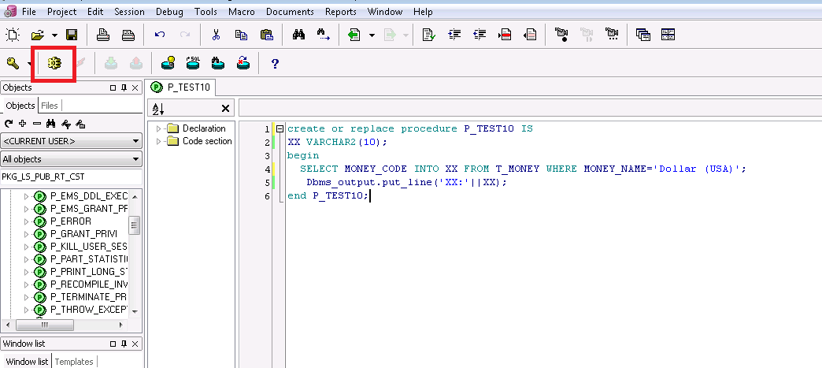Click the plus icon in Objects toolbar
The width and height of the screenshot is (822, 368).
click(23, 124)
